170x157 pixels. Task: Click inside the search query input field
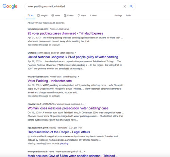tap(74, 6)
